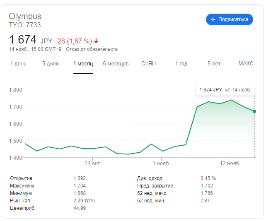Open the 5 лет tab
This screenshot has width=266, height=221.
point(214,64)
